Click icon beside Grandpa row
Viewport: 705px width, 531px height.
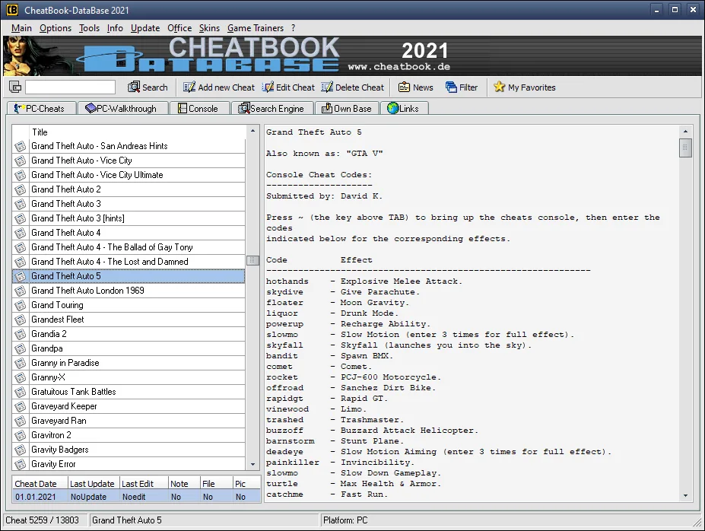21,348
